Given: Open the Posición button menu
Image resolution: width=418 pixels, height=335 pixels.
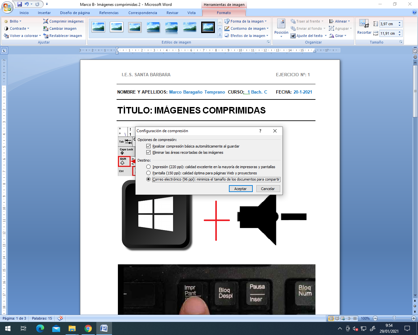Looking at the screenshot, I should [281, 28].
